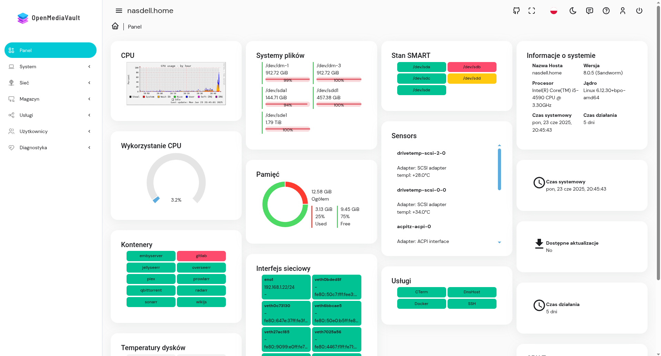Toggle dark mode moon icon
The height and width of the screenshot is (356, 661).
pos(573,11)
